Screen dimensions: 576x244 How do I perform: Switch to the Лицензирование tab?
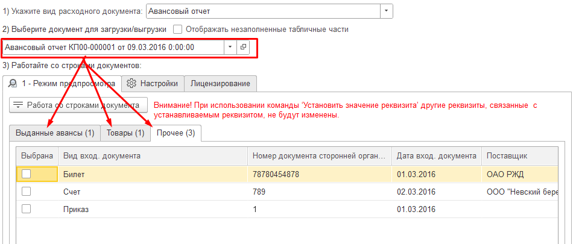coord(220,83)
